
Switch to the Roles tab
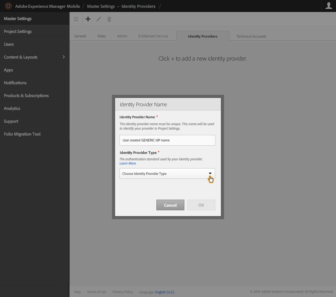102,36
